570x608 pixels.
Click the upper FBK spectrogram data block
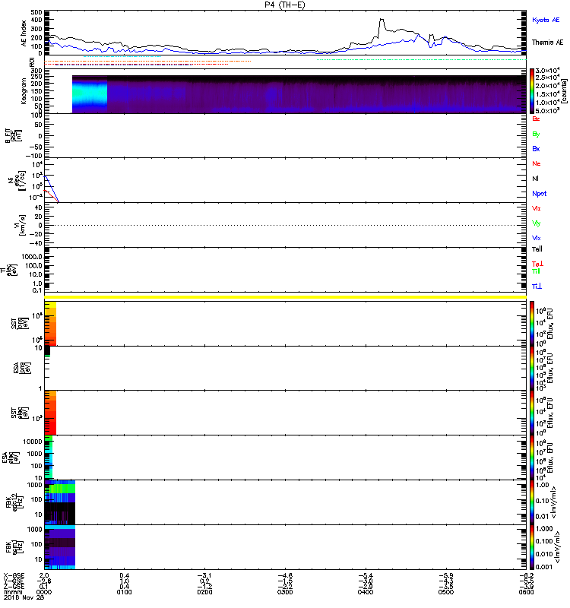(60, 502)
